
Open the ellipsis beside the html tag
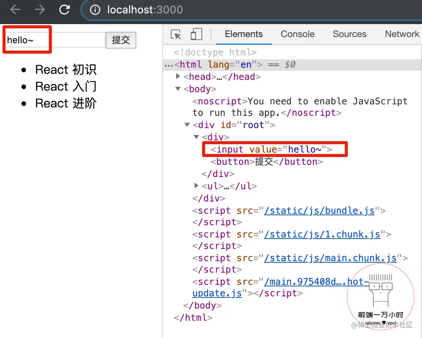(168, 65)
